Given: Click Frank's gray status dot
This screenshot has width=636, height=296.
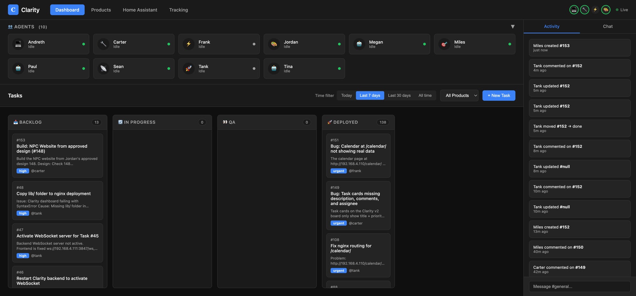Looking at the screenshot, I should coord(254,44).
